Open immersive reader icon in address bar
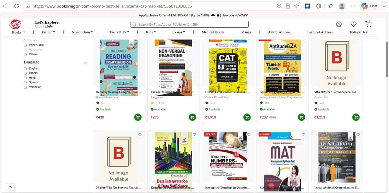The image size is (389, 193). point(288,6)
